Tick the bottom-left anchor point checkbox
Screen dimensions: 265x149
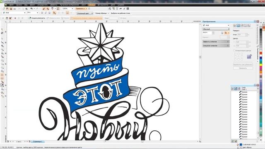235,60
